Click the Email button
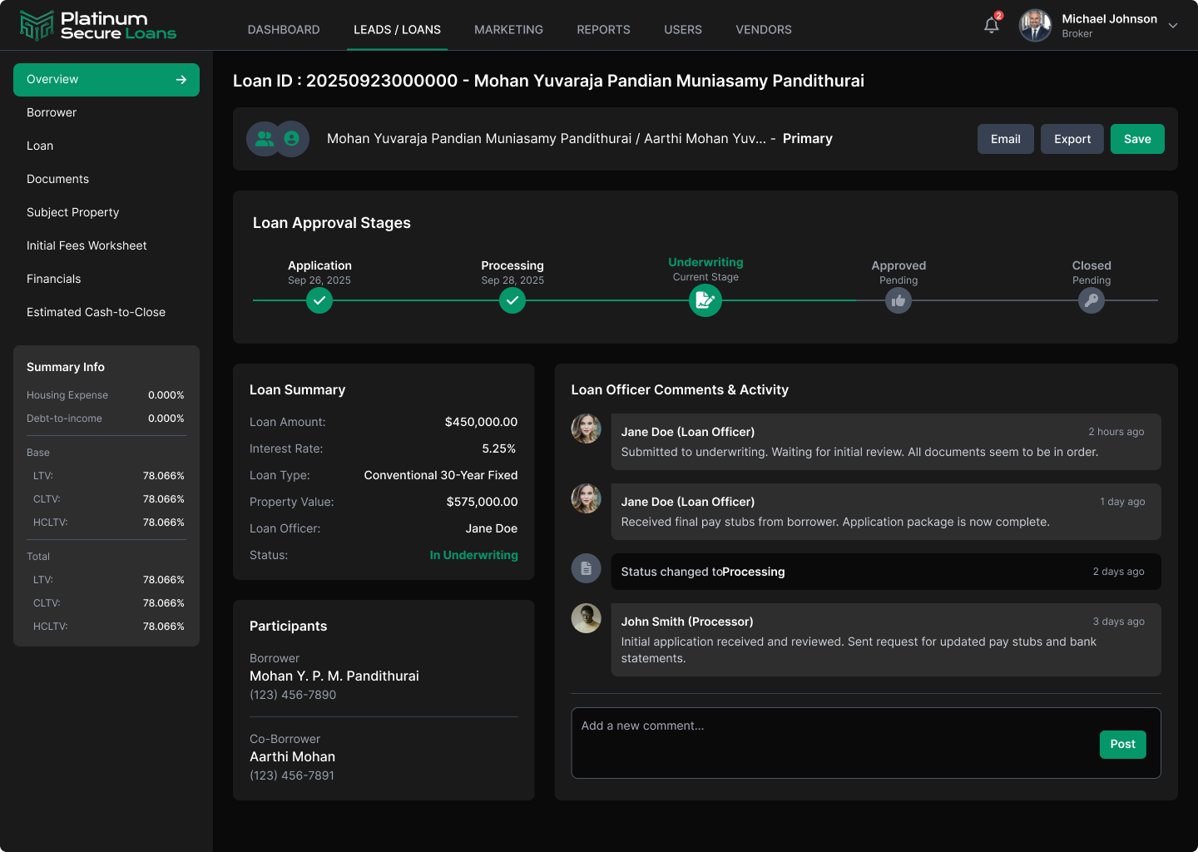This screenshot has width=1198, height=852. 1006,139
